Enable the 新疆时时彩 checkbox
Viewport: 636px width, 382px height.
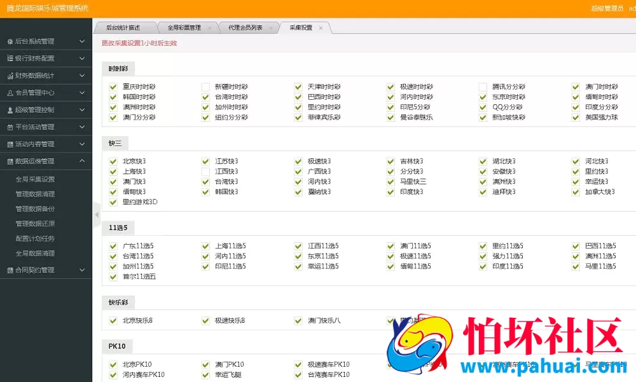205,87
